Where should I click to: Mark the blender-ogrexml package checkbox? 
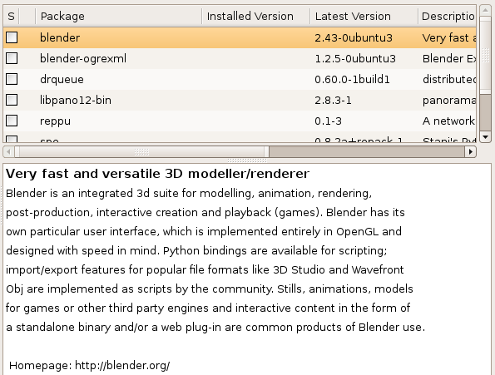[12, 58]
